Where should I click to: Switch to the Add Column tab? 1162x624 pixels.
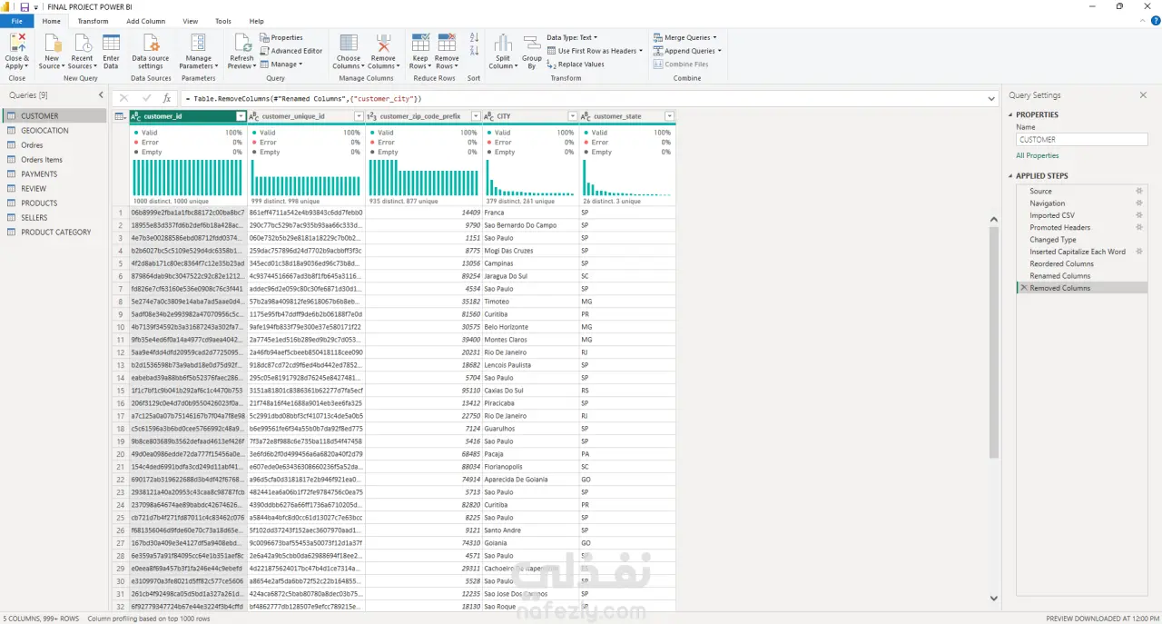(145, 21)
